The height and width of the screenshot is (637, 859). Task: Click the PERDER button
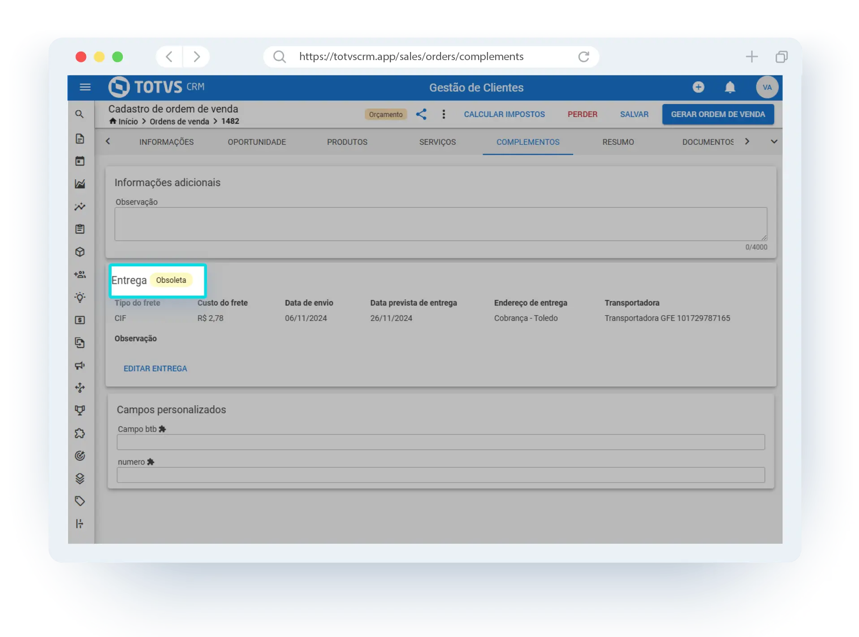point(582,114)
